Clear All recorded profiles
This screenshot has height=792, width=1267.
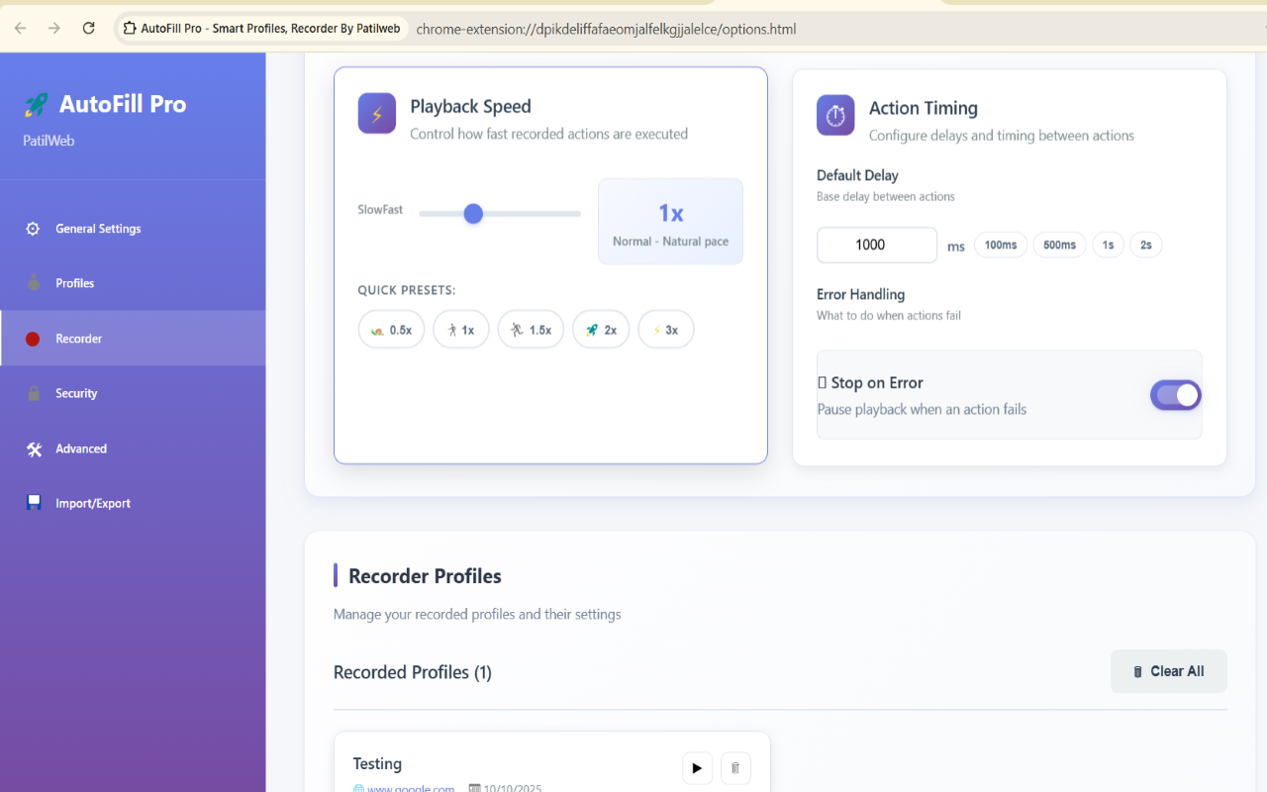coord(1169,671)
